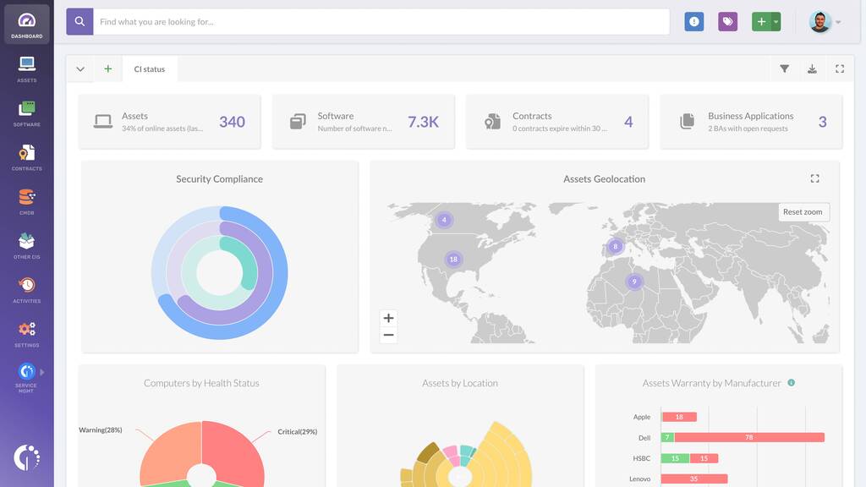Click the blue alert notifications icon
This screenshot has height=487, width=866.
pos(694,22)
